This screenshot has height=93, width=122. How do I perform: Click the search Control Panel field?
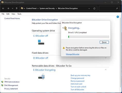[109, 9]
